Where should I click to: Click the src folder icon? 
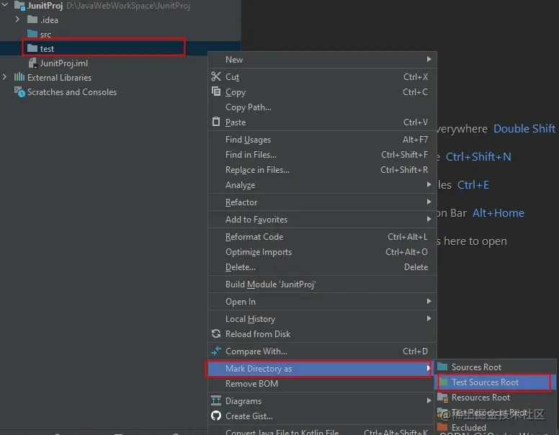point(32,35)
